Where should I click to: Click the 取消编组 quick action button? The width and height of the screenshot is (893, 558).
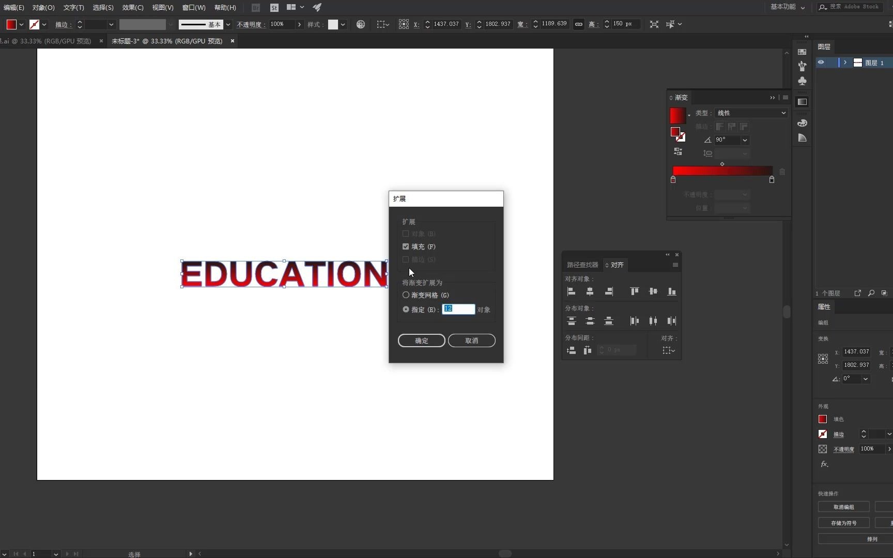pyautogui.click(x=843, y=507)
